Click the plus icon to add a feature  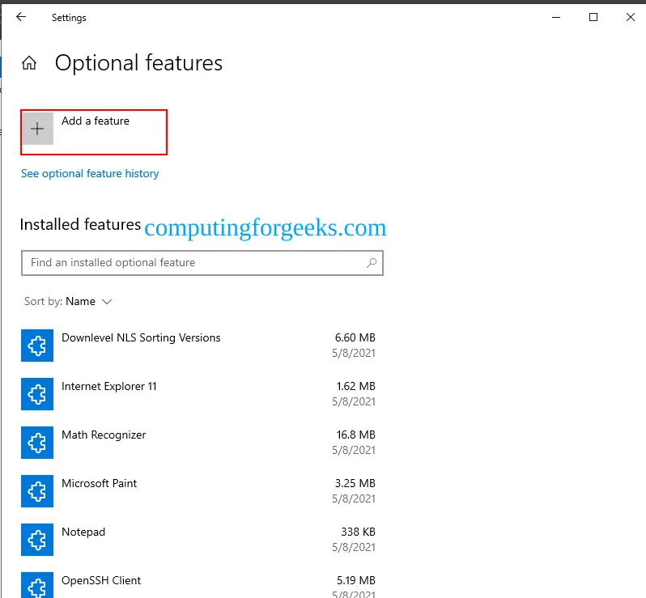[x=37, y=129]
